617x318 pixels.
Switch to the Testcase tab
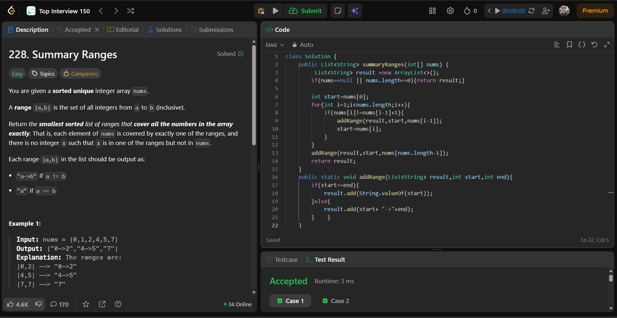click(x=282, y=259)
